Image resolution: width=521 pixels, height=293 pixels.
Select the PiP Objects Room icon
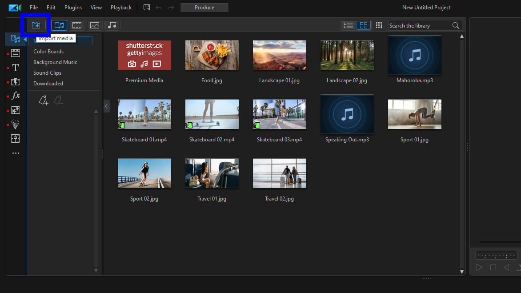click(x=15, y=110)
